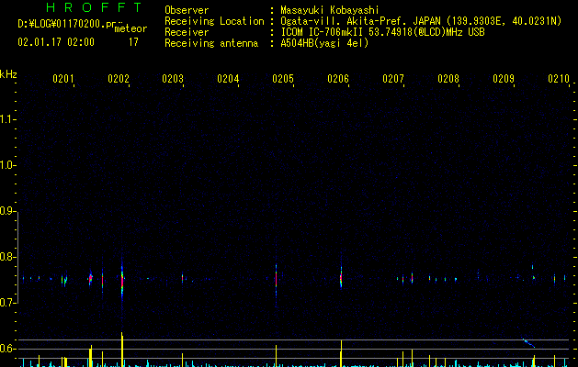Click the meteor count value 17
The width and height of the screenshot is (578, 367).
tap(133, 42)
